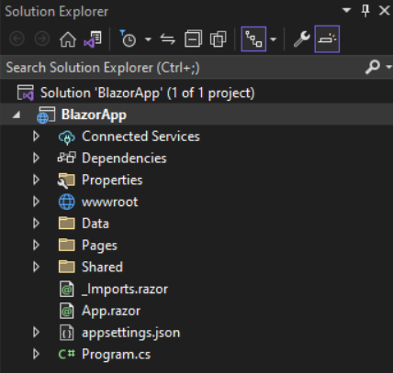This screenshot has height=373, width=393.
Task: Click the appsettings.json braces icon
Action: tap(66, 333)
